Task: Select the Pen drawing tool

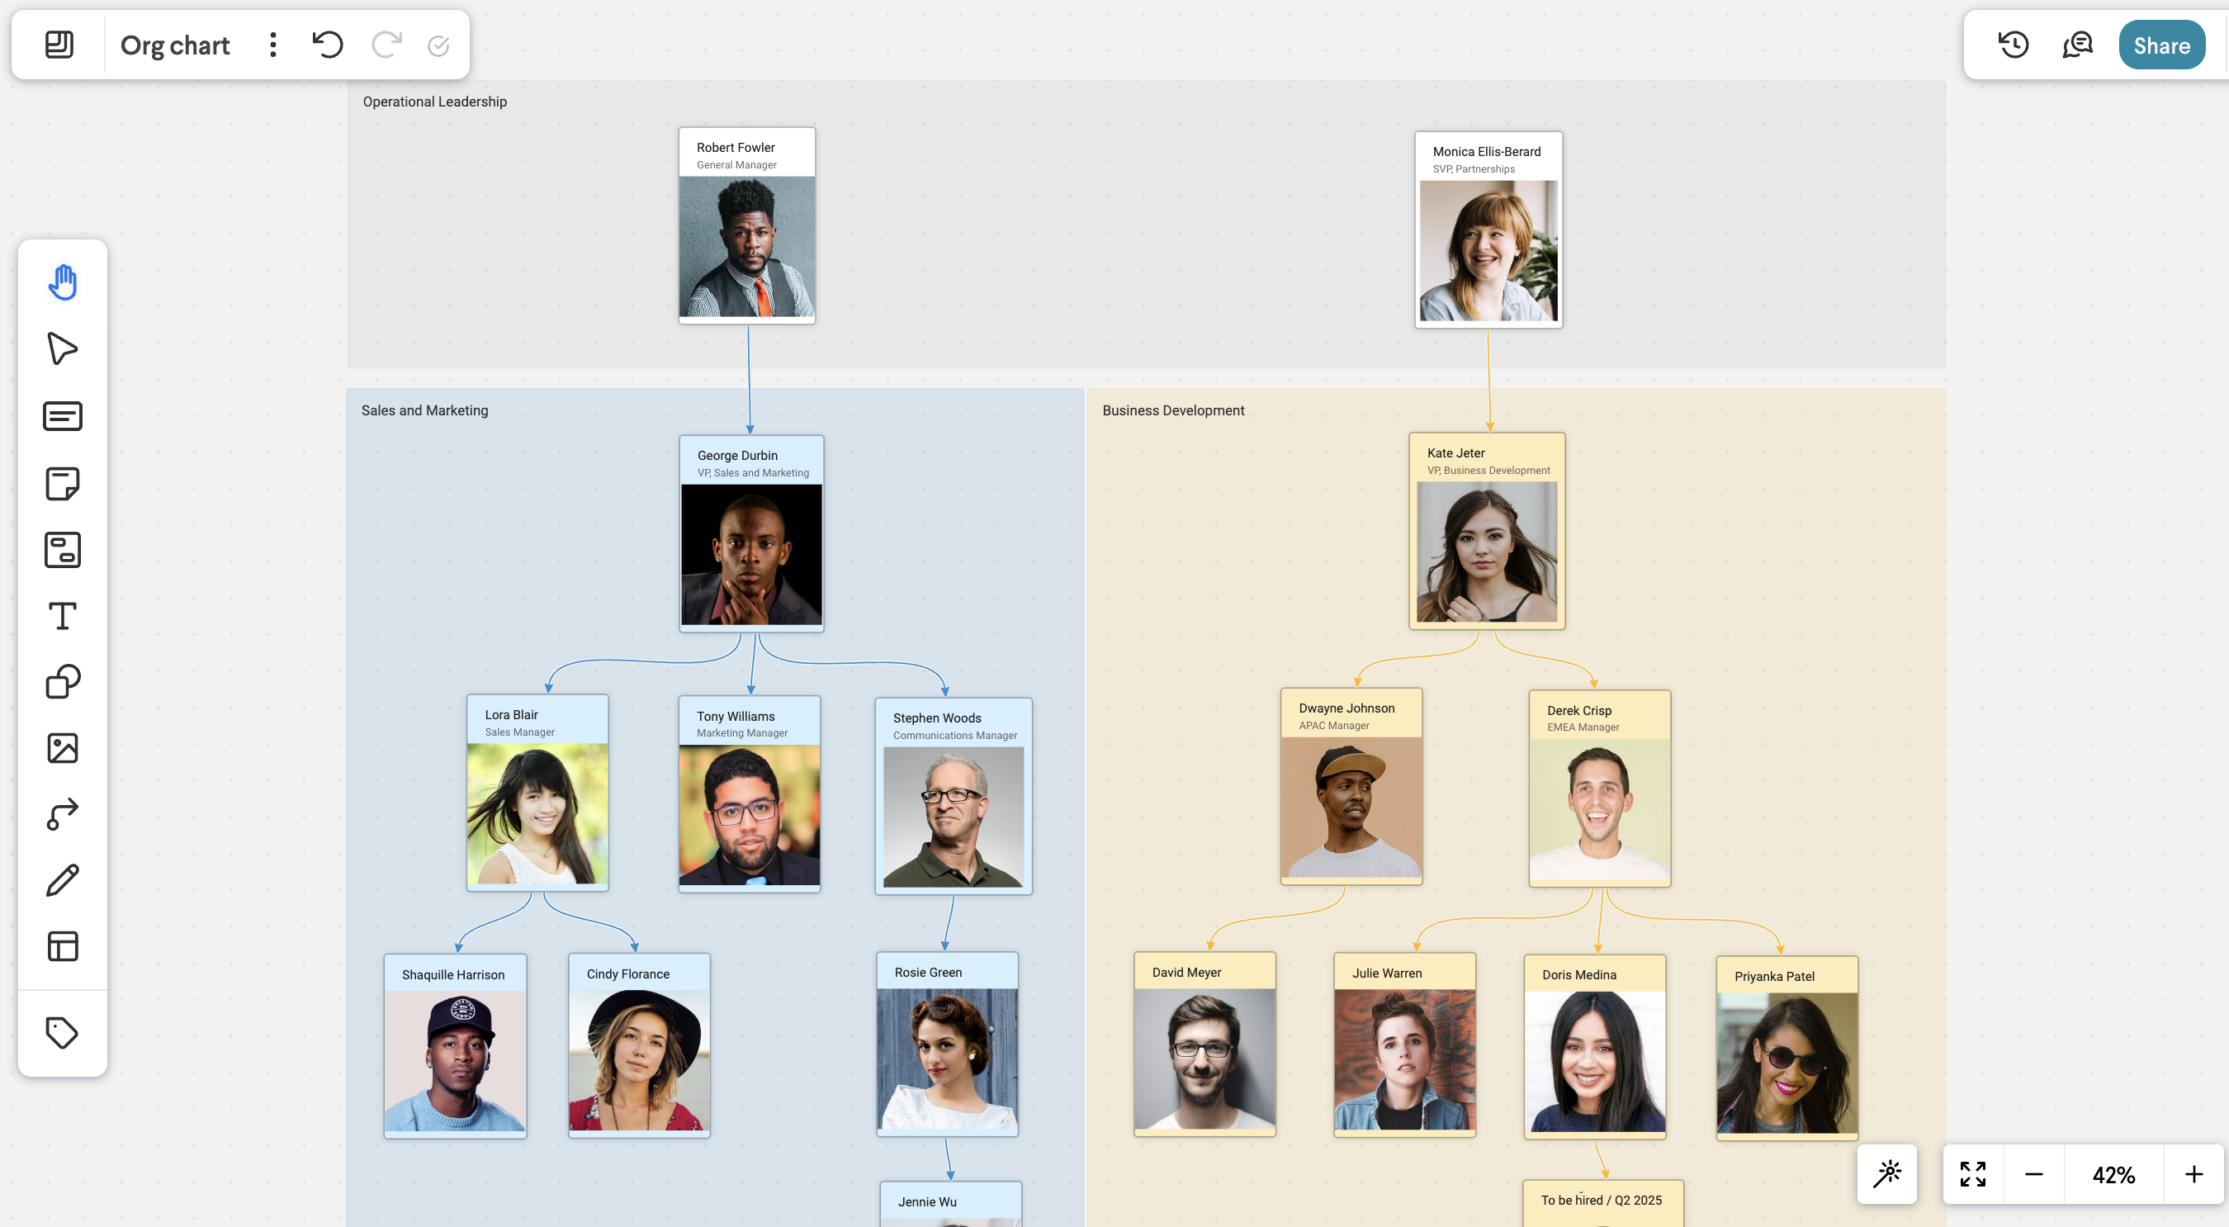Action: coord(61,880)
